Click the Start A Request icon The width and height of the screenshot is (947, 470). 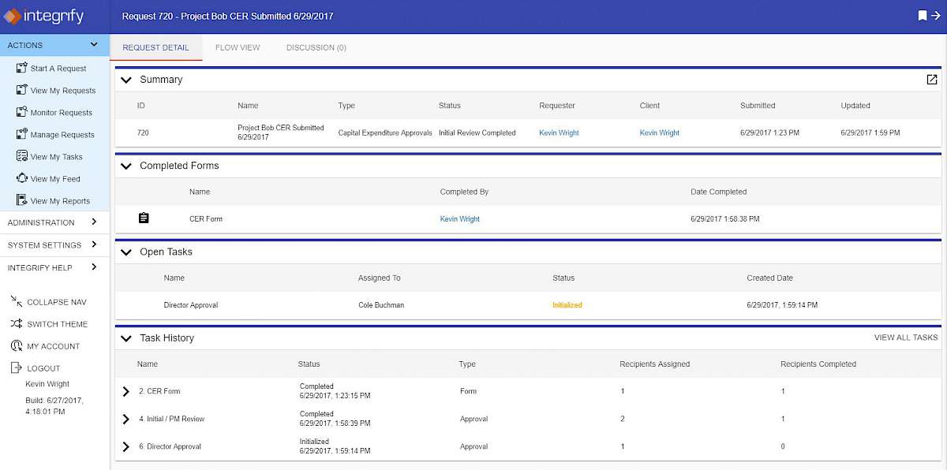coord(22,68)
